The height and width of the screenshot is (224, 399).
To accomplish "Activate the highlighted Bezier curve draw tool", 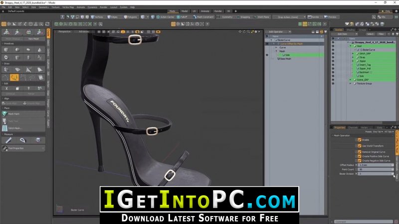I will 14,77.
